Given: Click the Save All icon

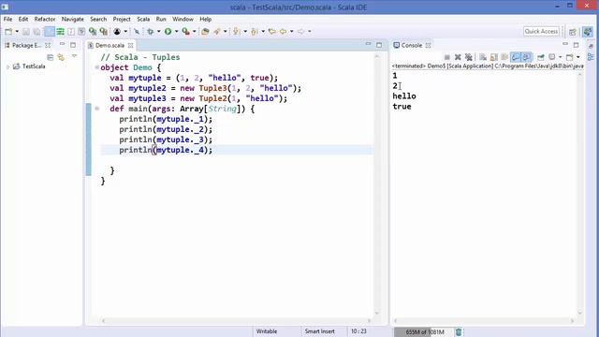Looking at the screenshot, I should tap(37, 31).
